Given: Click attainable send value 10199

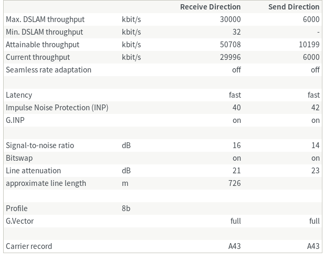Looking at the screenshot, I should pos(309,45).
